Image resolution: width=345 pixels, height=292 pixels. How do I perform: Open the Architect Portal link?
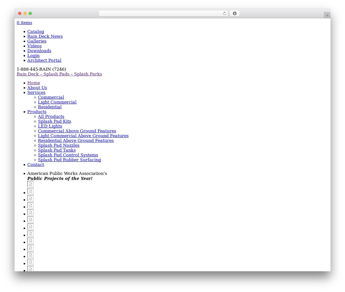pos(44,61)
